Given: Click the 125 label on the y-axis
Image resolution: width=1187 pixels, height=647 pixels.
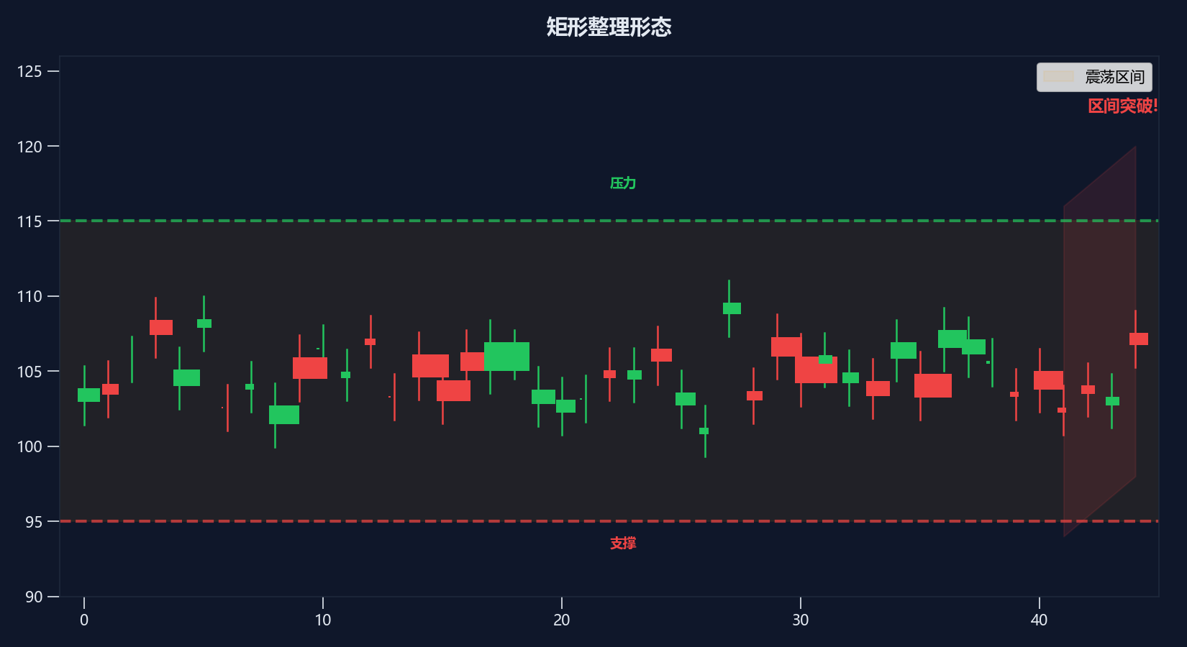Looking at the screenshot, I should (x=29, y=71).
